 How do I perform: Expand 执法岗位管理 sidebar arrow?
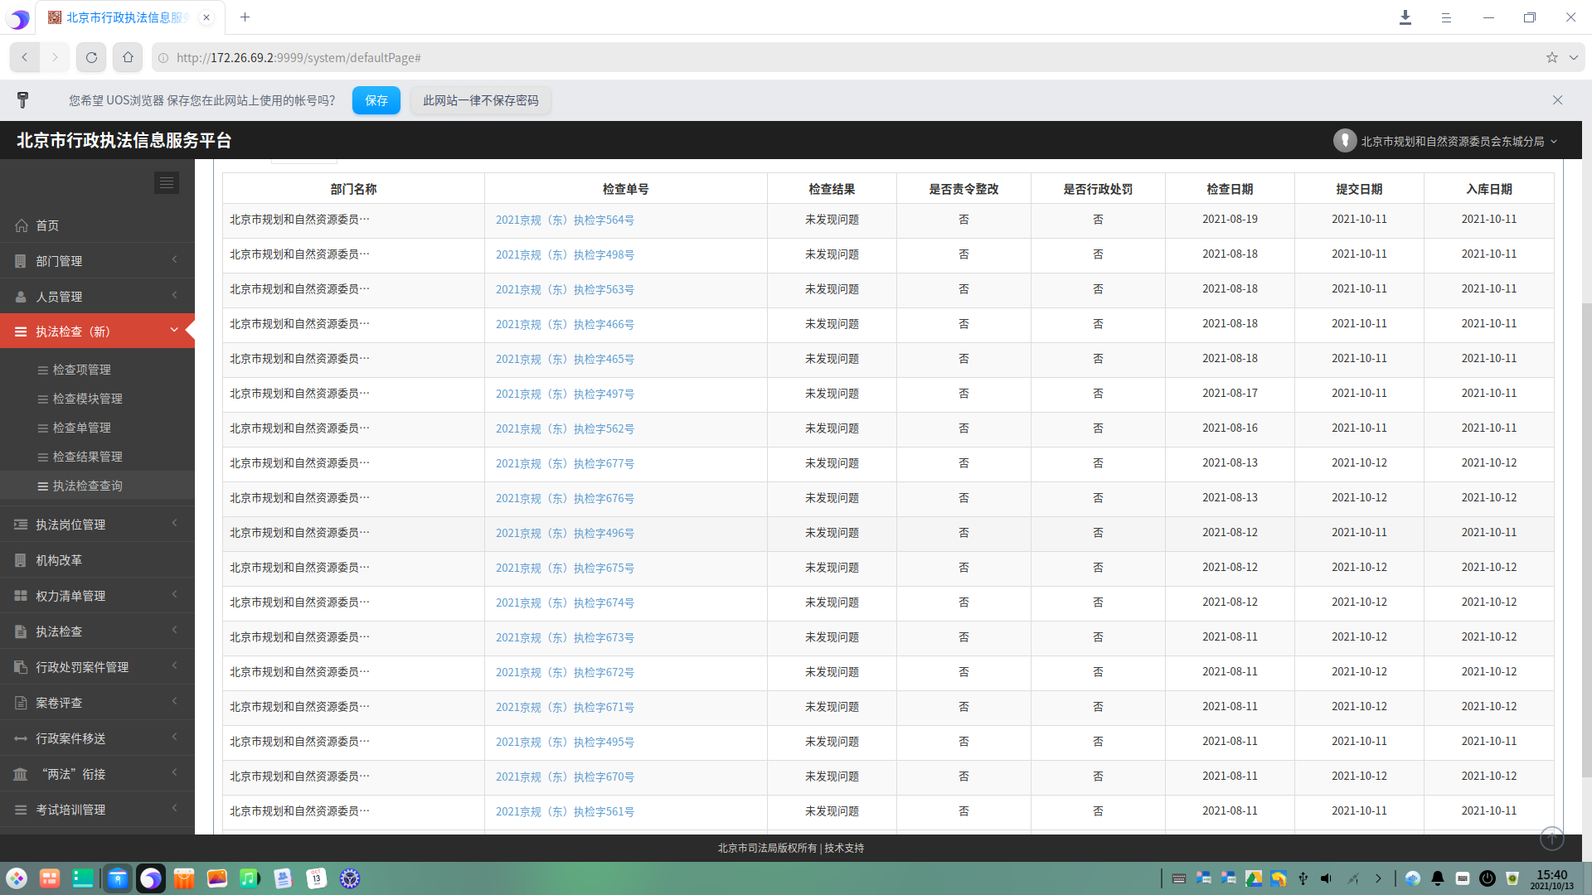click(174, 524)
